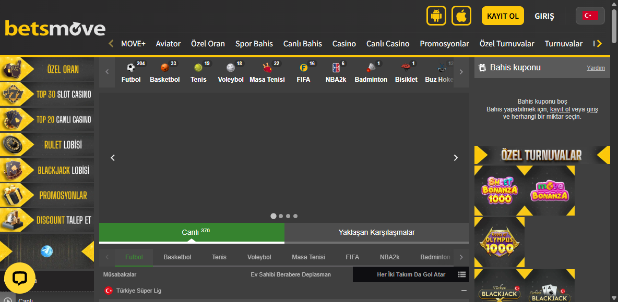
Task: Open the language flag selector
Action: point(590,15)
